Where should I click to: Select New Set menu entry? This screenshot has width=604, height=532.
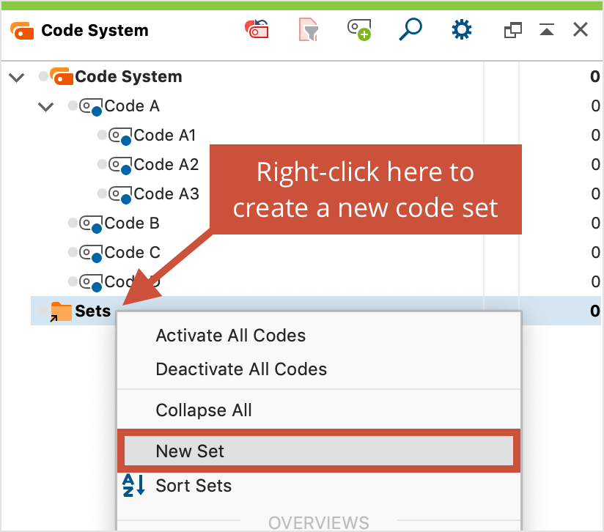pyautogui.click(x=319, y=451)
